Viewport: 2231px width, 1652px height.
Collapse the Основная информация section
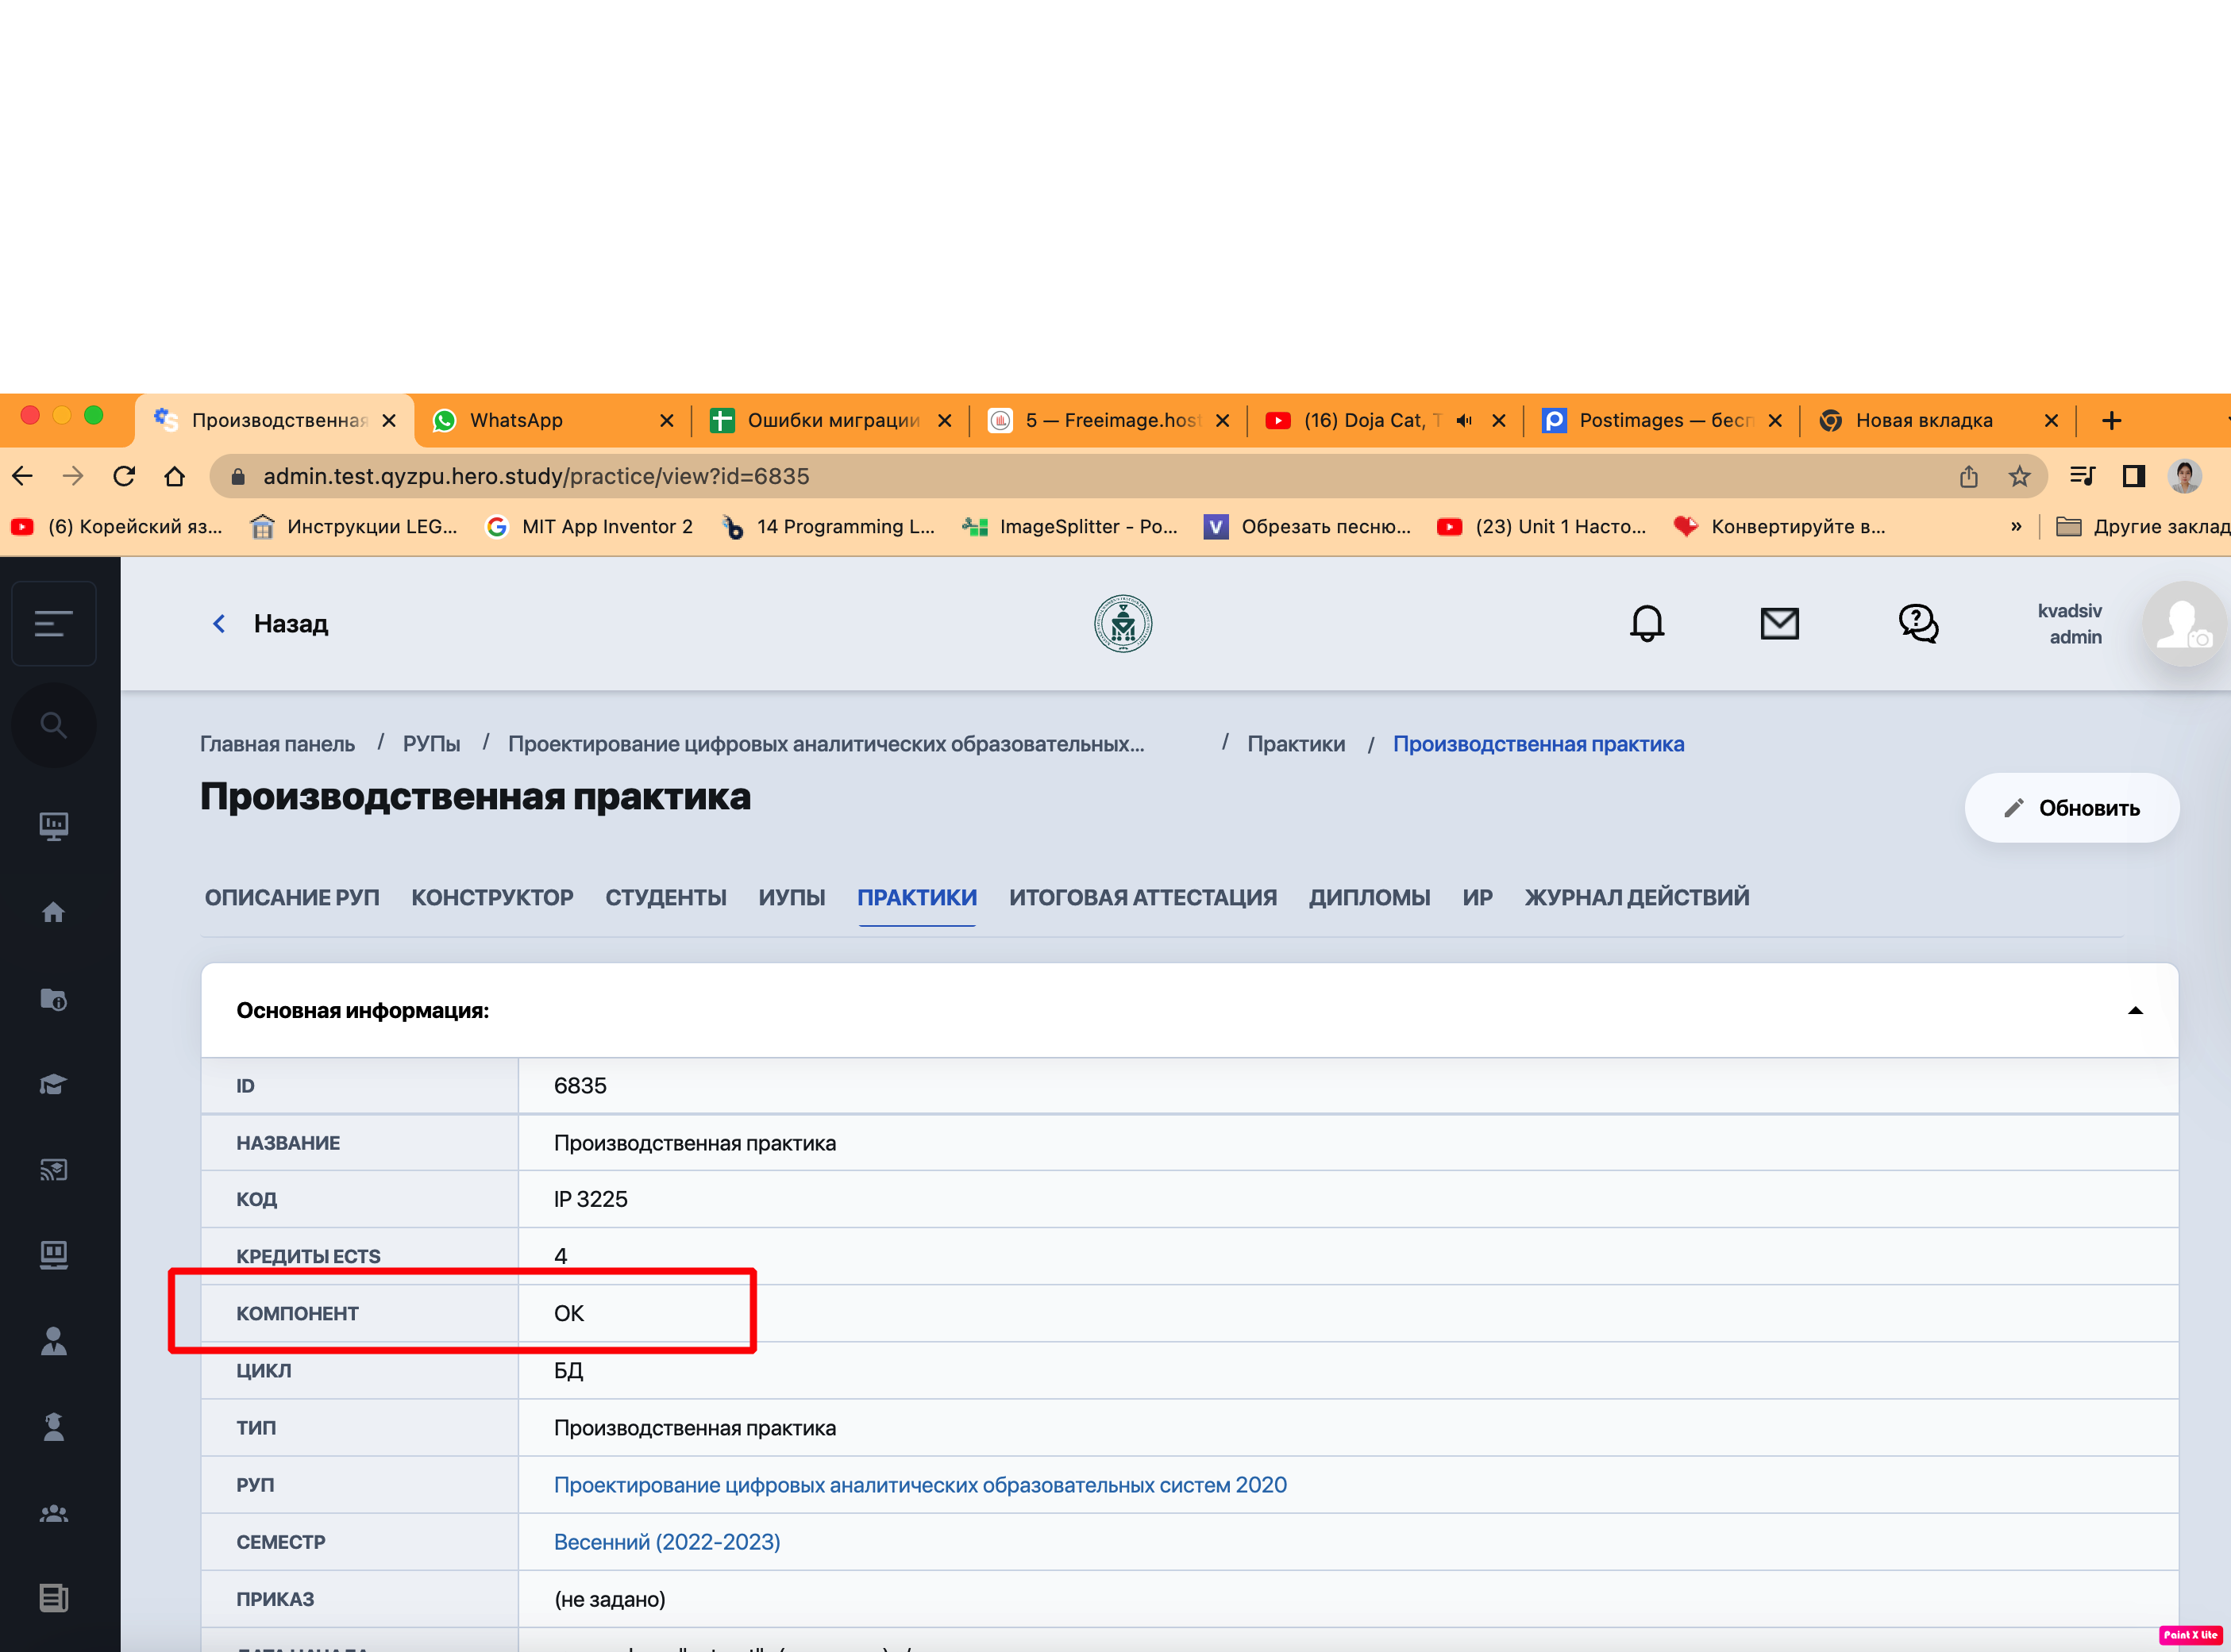(2135, 1010)
